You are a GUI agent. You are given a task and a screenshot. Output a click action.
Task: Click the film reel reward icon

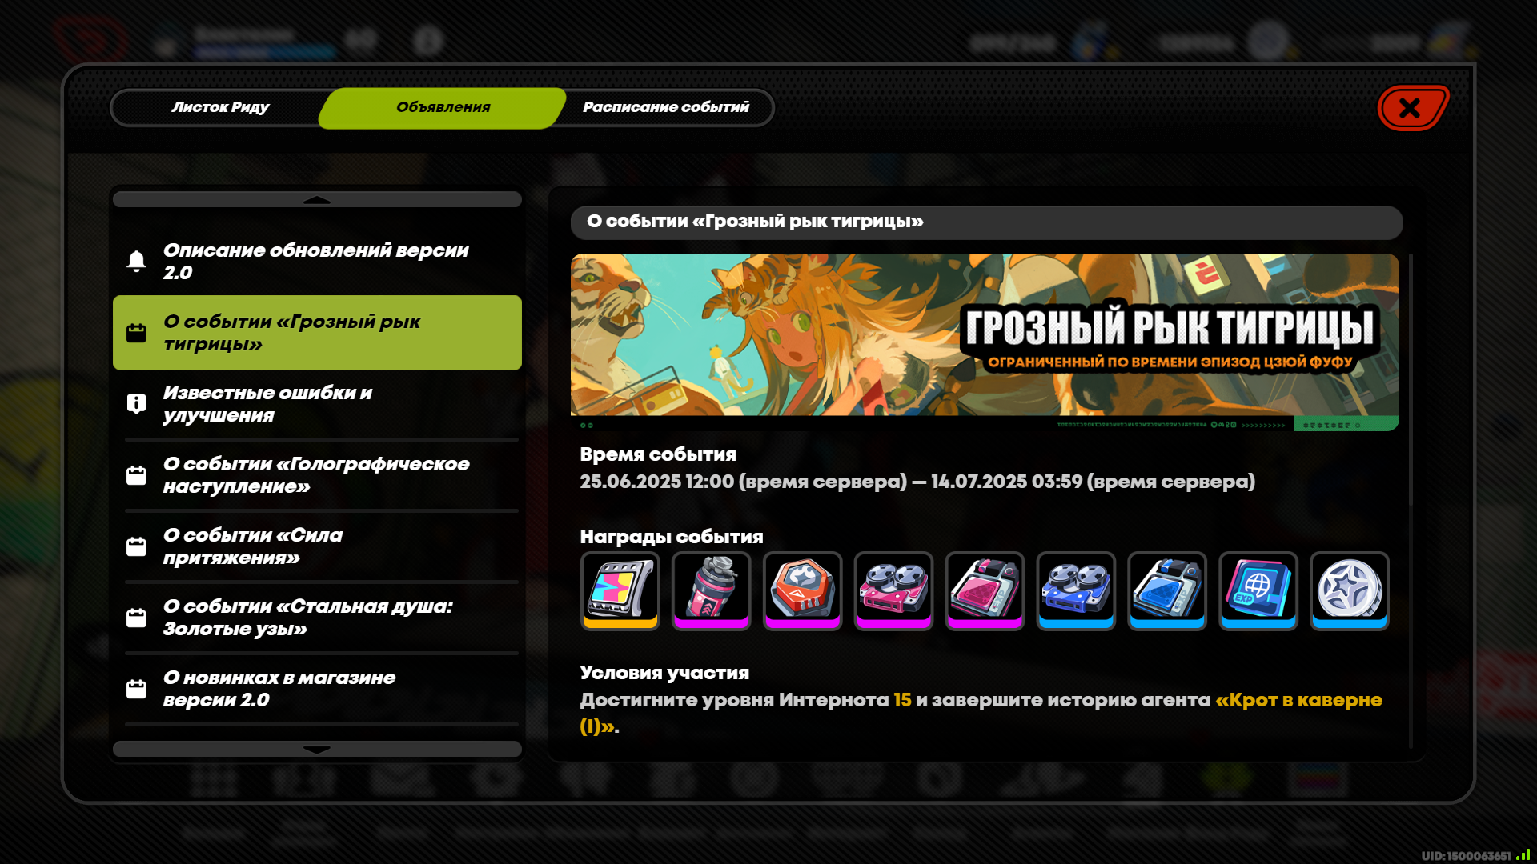coord(620,590)
